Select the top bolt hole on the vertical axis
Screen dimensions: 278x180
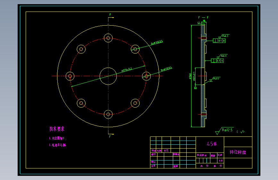point(108,38)
